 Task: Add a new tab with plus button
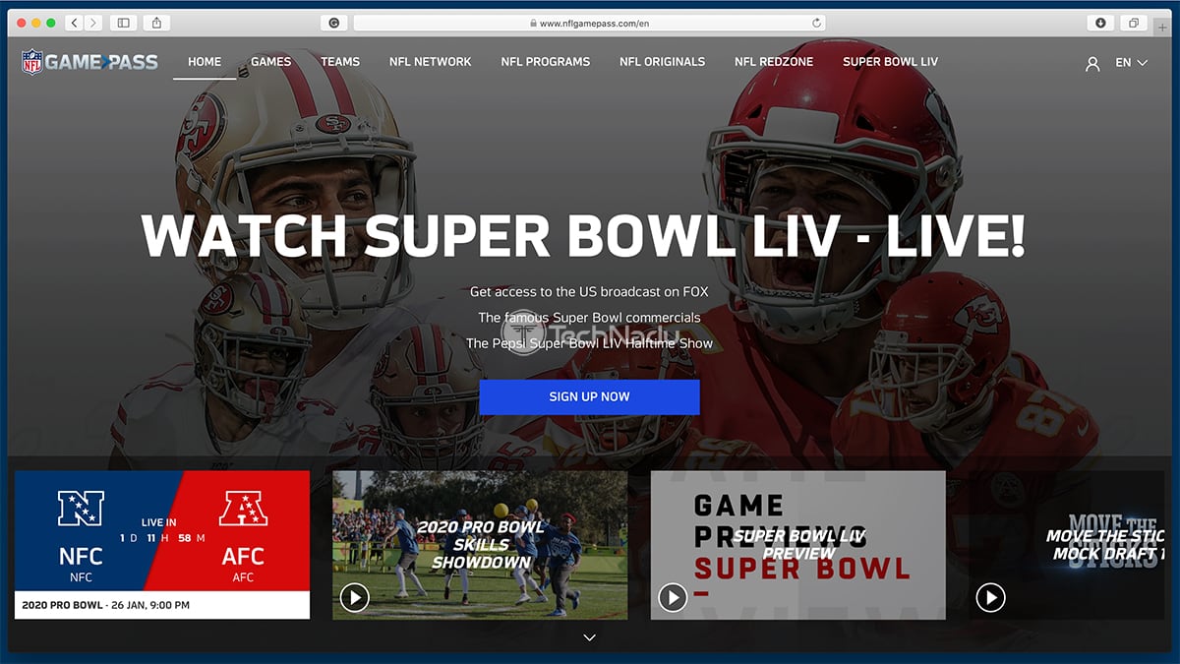pyautogui.click(x=1164, y=27)
